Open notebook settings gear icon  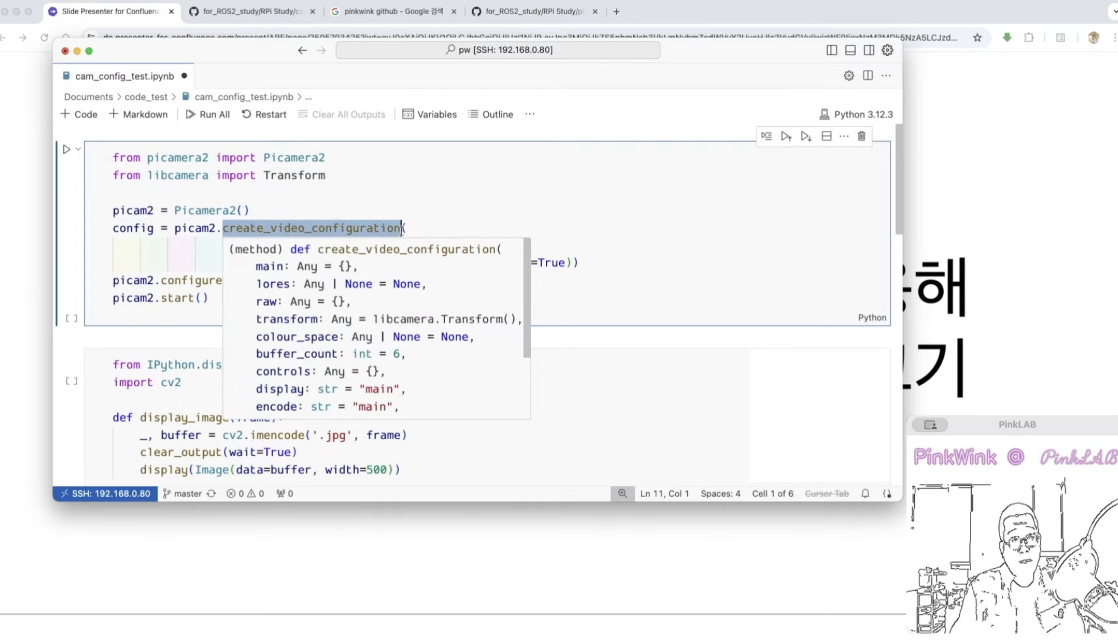849,76
